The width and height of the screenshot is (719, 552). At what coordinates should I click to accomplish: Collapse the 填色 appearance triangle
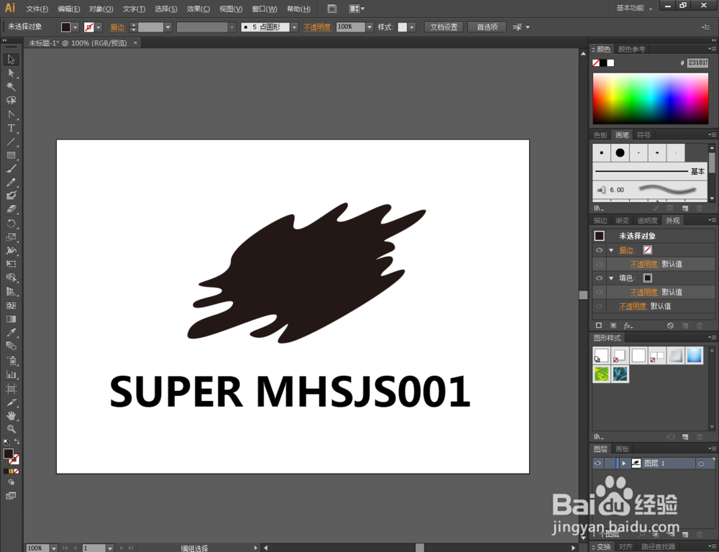click(611, 278)
